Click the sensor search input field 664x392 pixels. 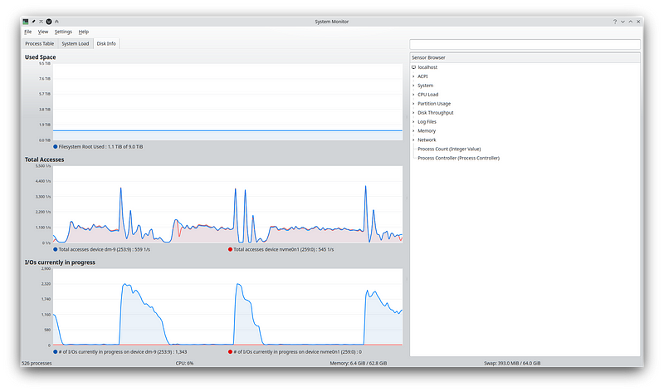click(525, 45)
